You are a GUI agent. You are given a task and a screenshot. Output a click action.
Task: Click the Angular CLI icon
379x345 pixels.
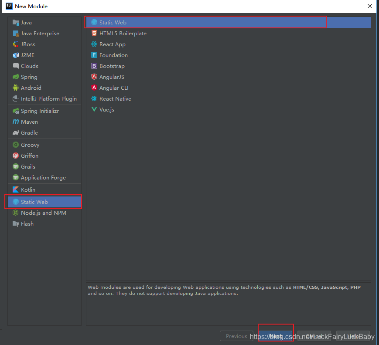coord(94,88)
